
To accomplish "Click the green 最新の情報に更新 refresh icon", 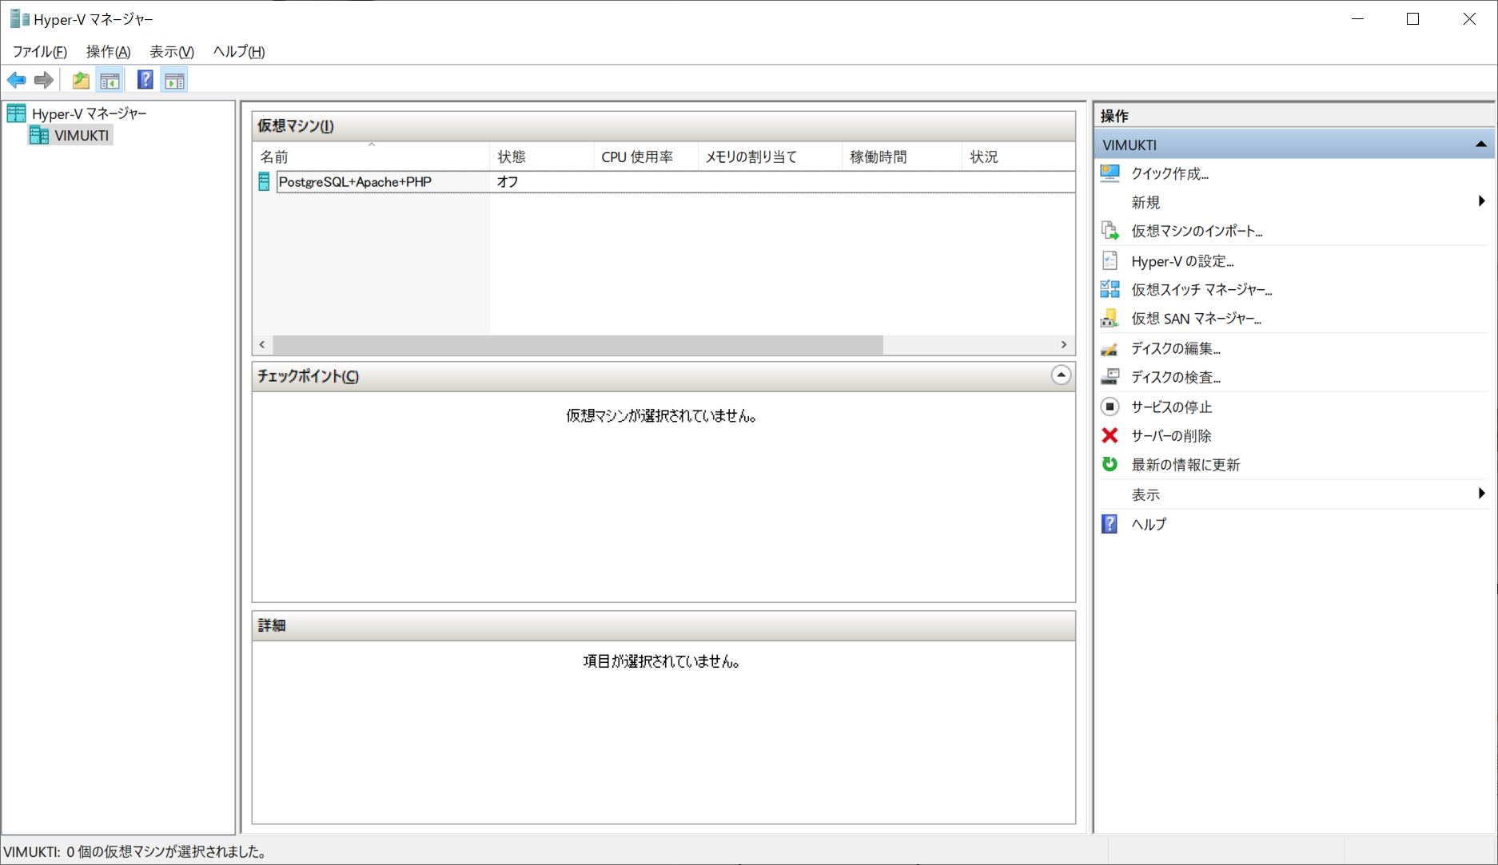I will tap(1110, 464).
